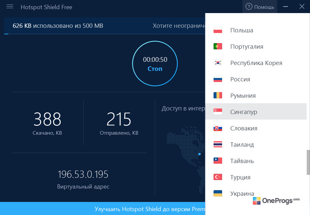Viewport: 310px width, 215px height.
Task: Select the Thailand flag icon
Action: click(218, 144)
